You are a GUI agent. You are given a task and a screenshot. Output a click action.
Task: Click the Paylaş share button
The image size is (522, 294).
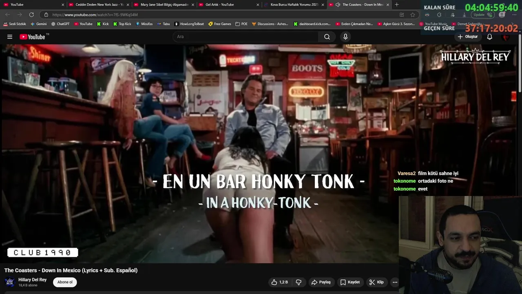321,282
